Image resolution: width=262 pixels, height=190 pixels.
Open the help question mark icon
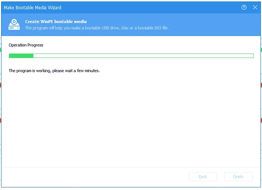tap(244, 7)
